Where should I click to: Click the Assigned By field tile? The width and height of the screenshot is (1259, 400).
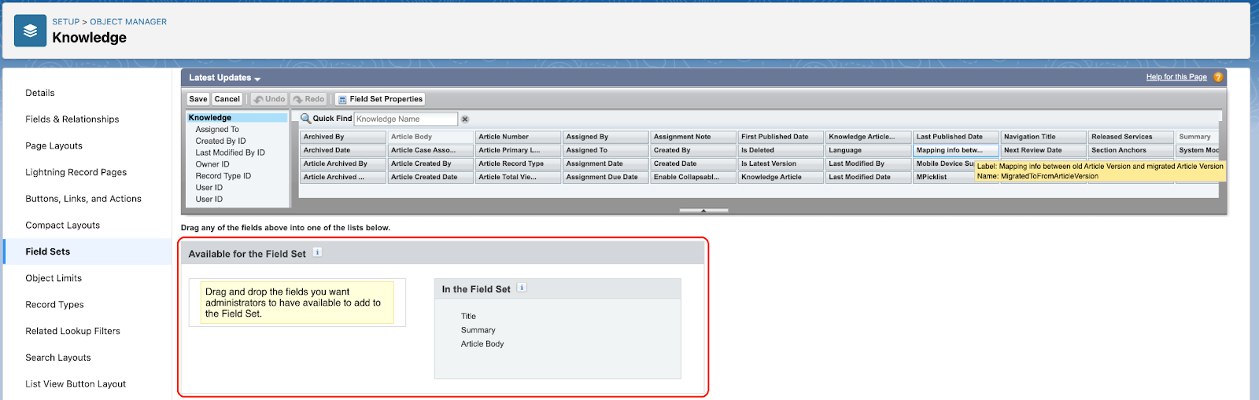point(606,137)
